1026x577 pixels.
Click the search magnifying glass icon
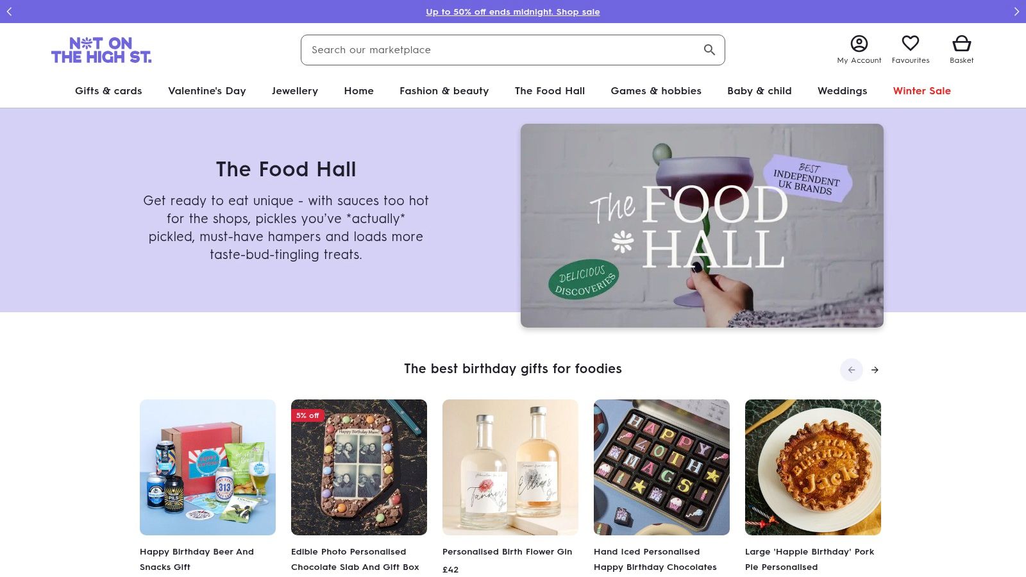tap(709, 50)
